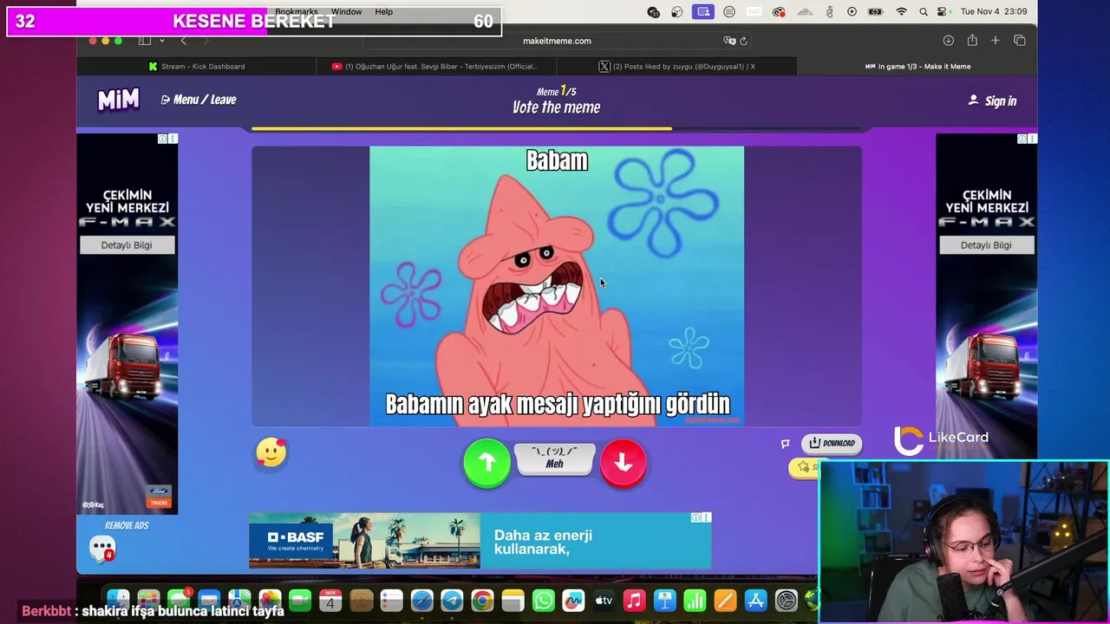
Task: Open Apple TV from the dock
Action: [604, 600]
